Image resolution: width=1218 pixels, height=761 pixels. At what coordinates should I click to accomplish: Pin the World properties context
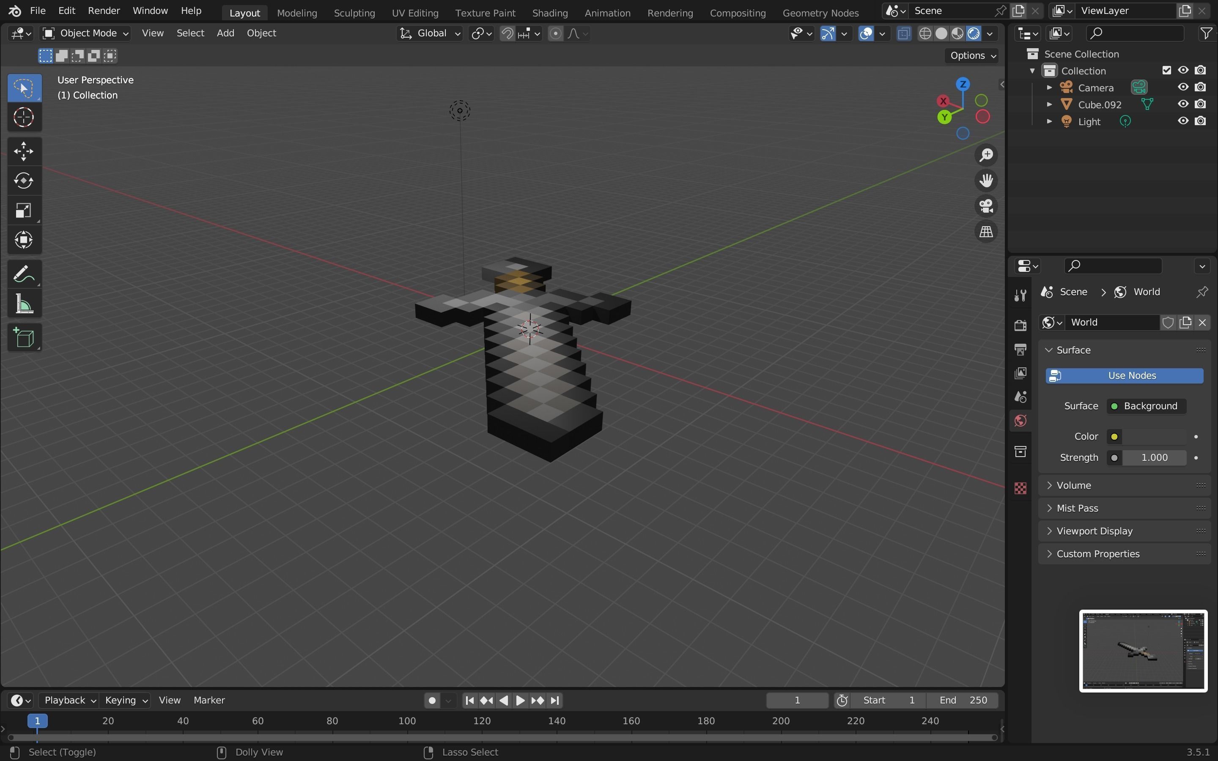click(1202, 292)
